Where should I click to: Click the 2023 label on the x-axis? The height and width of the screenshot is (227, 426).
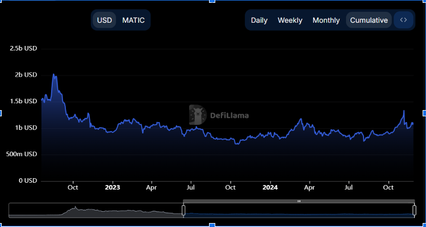pyautogui.click(x=112, y=188)
